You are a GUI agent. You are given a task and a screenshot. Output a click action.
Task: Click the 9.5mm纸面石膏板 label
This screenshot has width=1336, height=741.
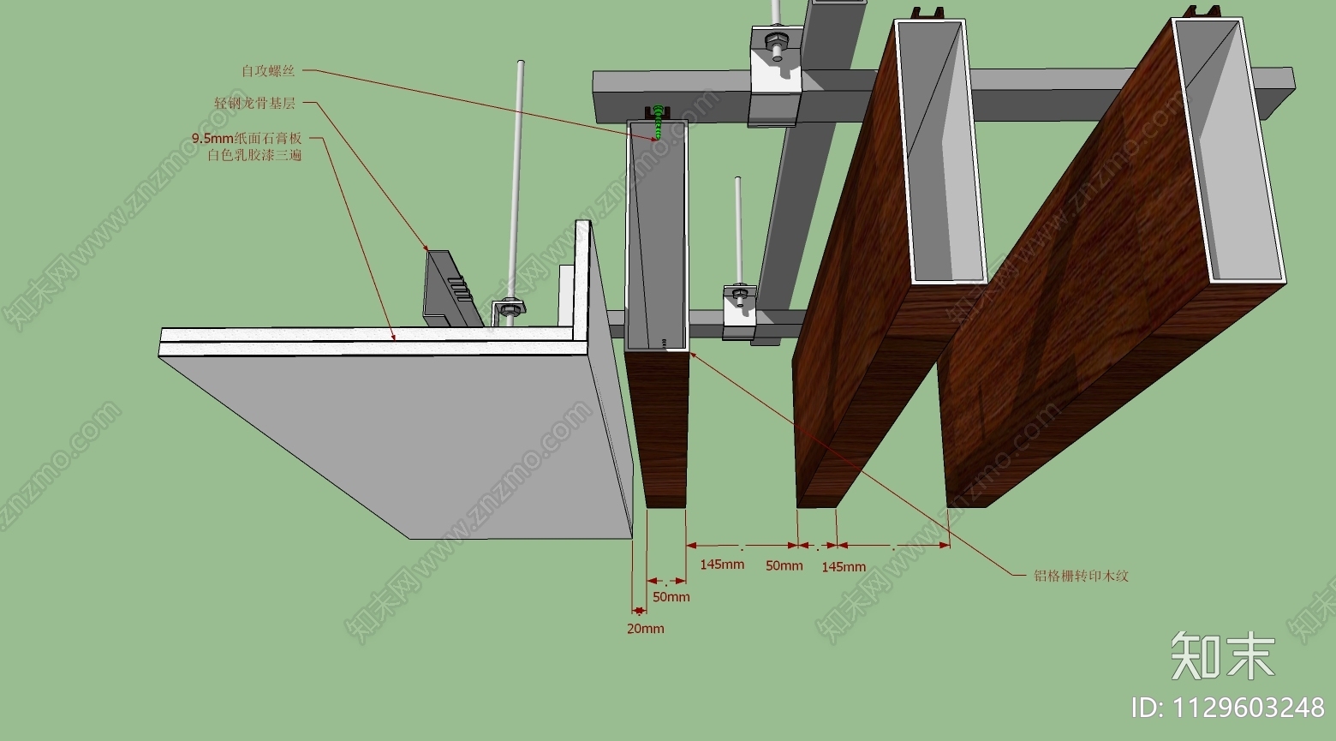pos(247,139)
